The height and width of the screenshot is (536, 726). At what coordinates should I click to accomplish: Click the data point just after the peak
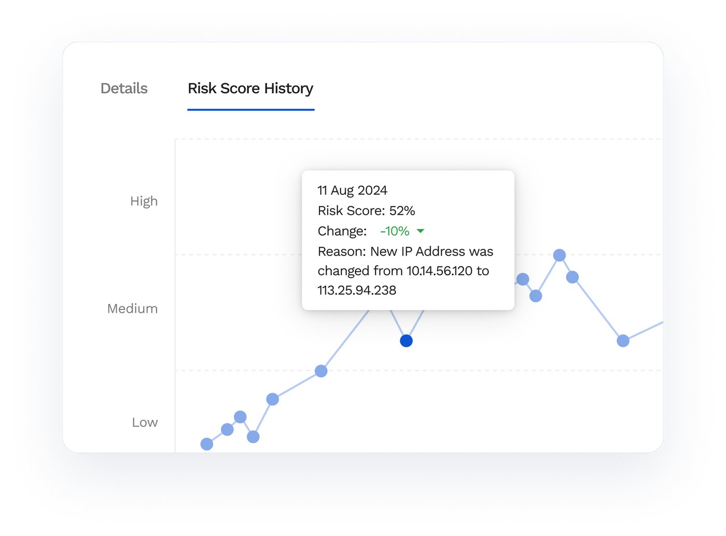tap(573, 277)
